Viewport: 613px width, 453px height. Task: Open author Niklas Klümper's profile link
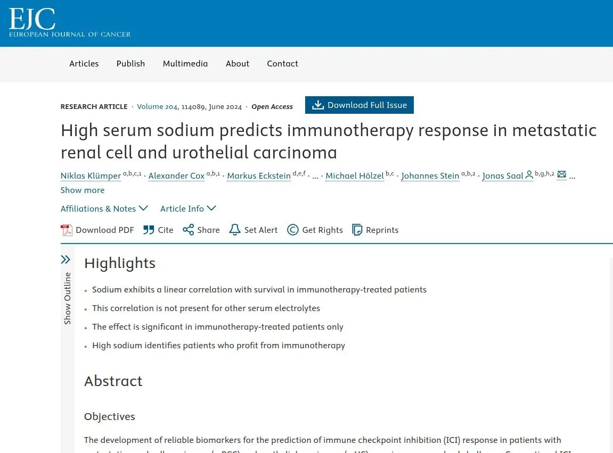pos(91,176)
